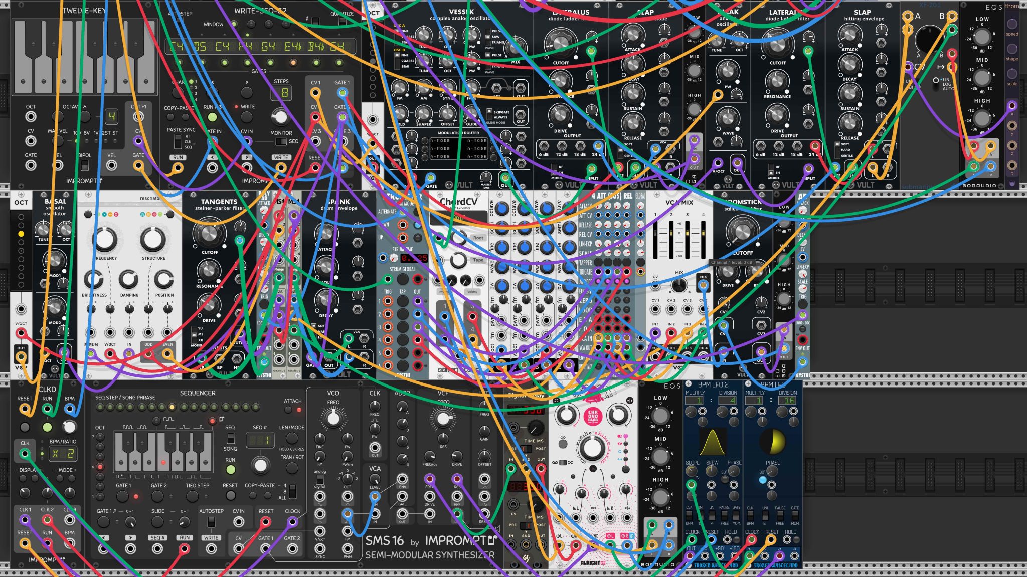The width and height of the screenshot is (1027, 577).
Task: Click the CUTOFF knob on Tangents filter
Action: click(208, 233)
